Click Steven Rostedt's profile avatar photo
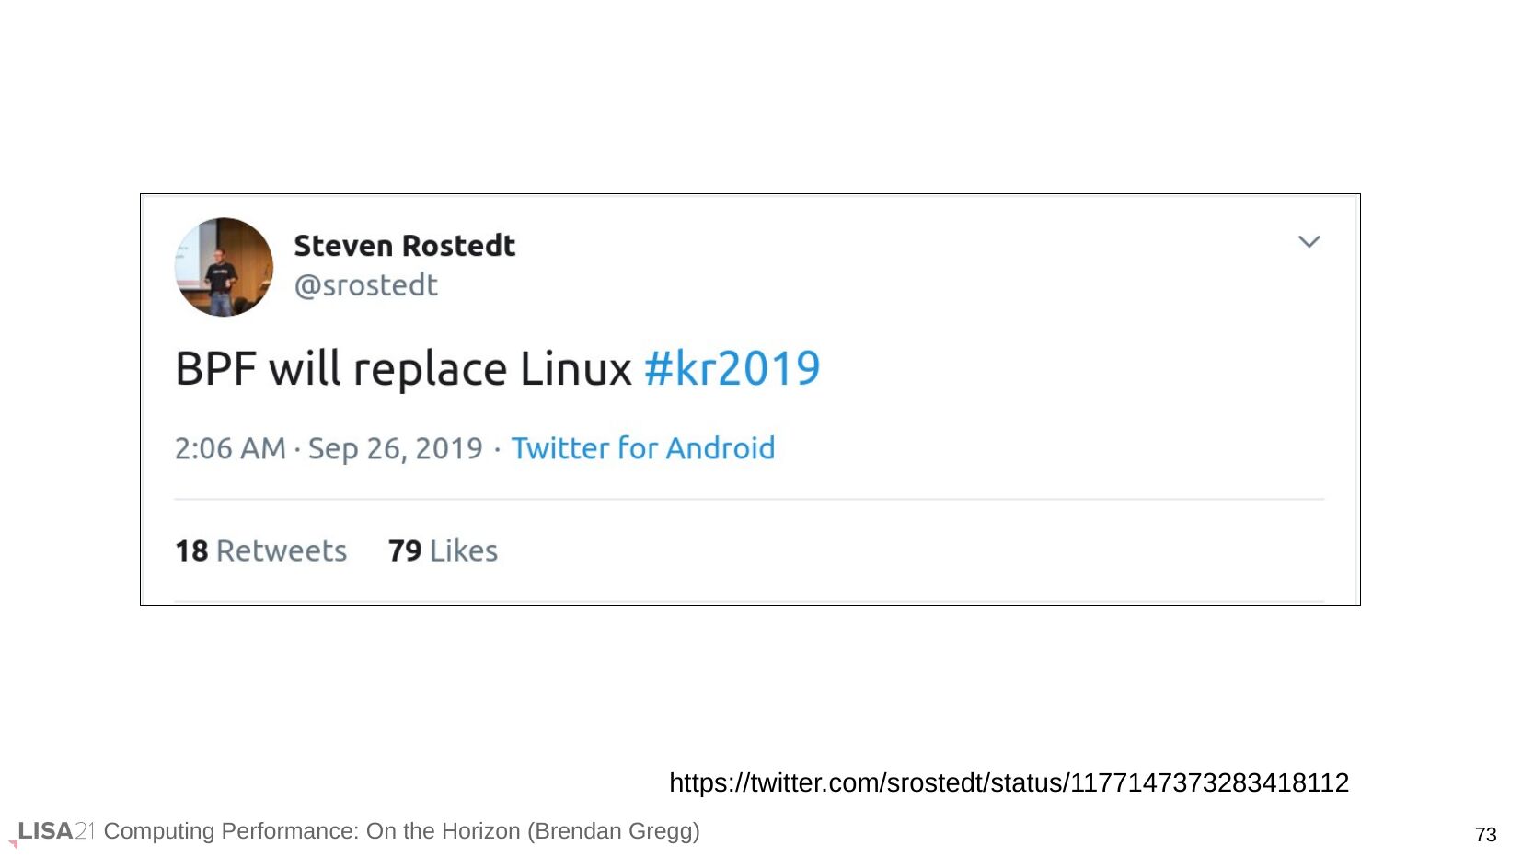This screenshot has width=1522, height=857. point(224,267)
